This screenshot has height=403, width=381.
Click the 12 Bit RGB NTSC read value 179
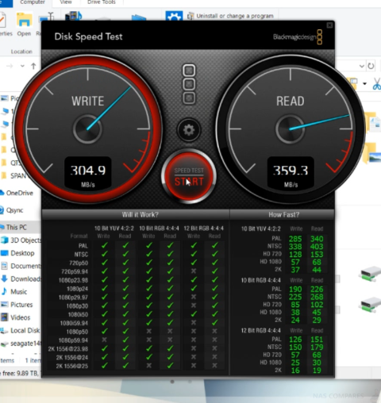317,347
